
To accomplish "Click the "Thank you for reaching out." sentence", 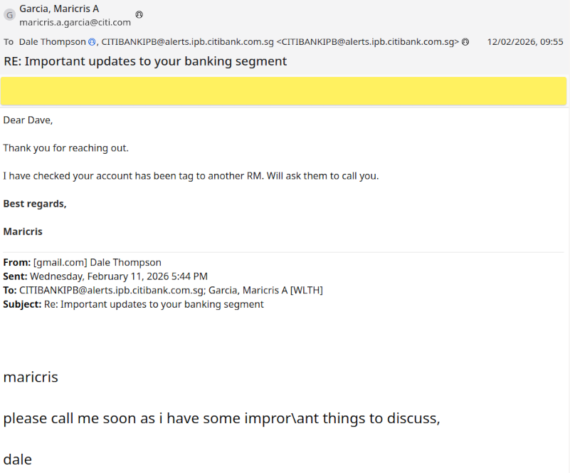I will [x=65, y=147].
